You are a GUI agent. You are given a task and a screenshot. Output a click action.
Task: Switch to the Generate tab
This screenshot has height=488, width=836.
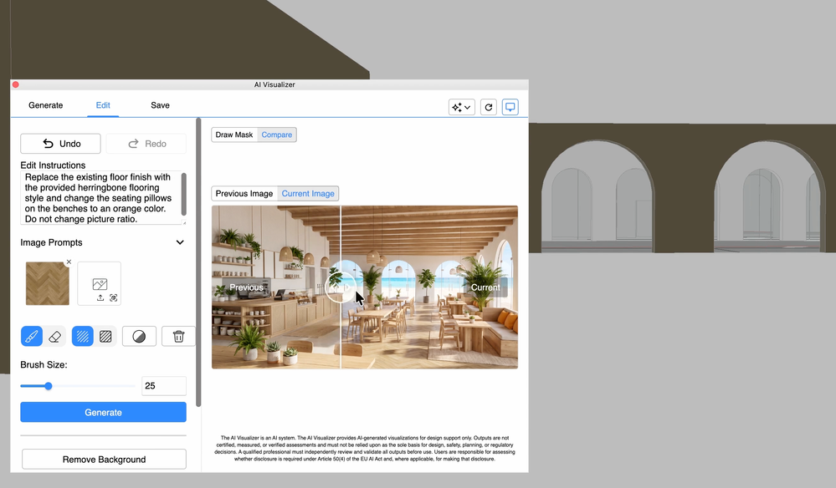[x=46, y=105]
